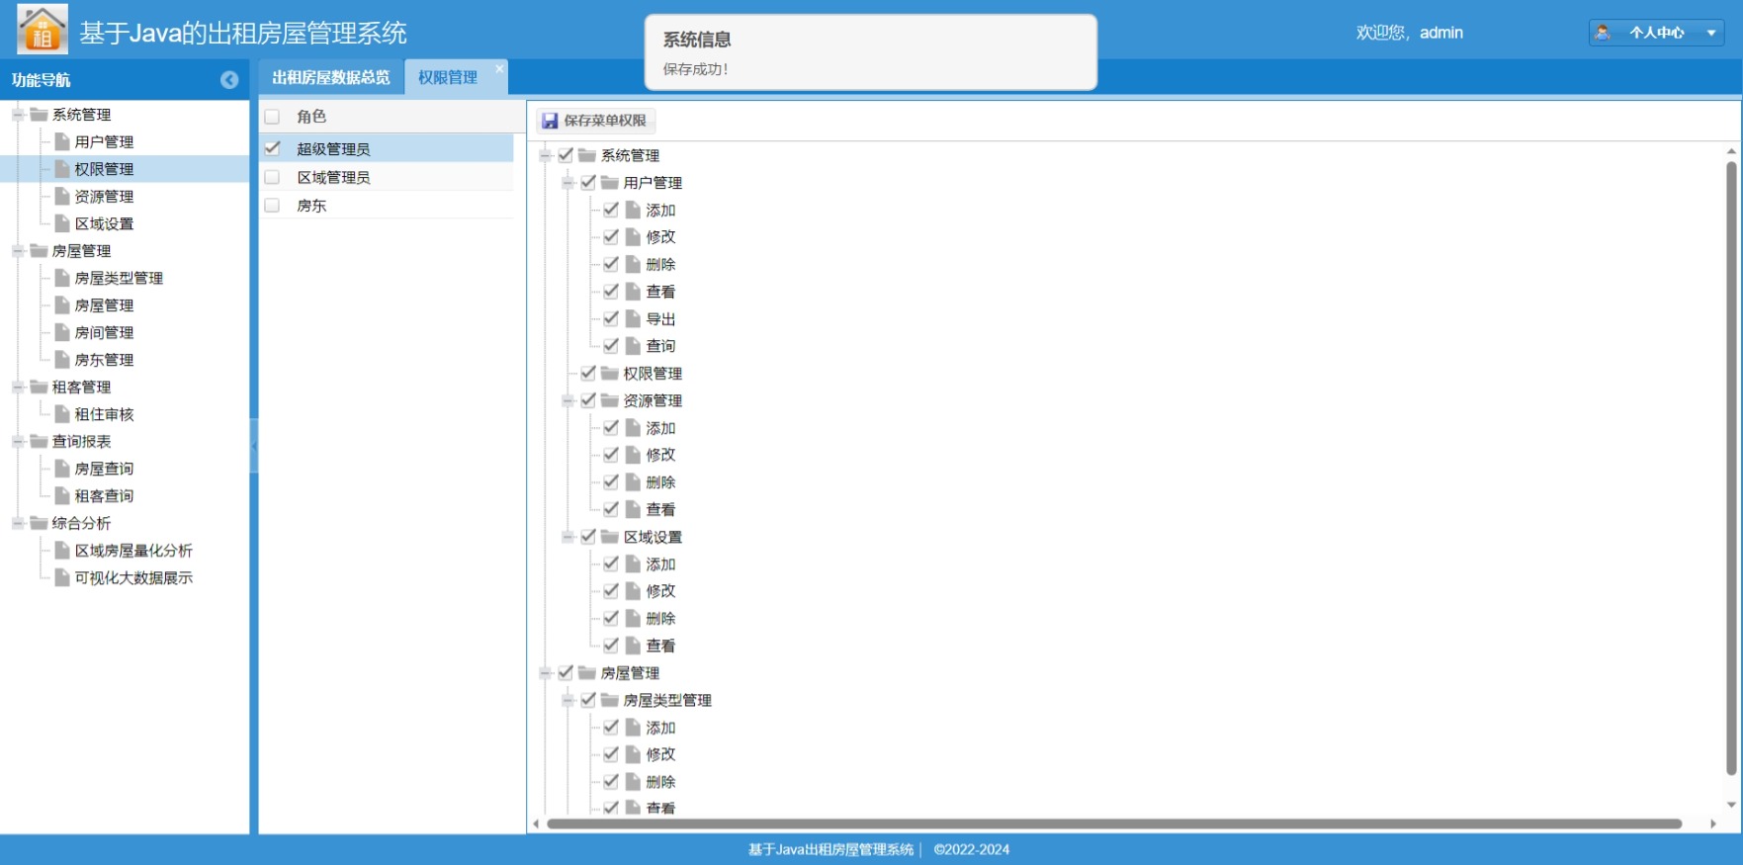Click folder icon of 租客管理 in sidebar
The height and width of the screenshot is (865, 1743).
[x=39, y=387]
